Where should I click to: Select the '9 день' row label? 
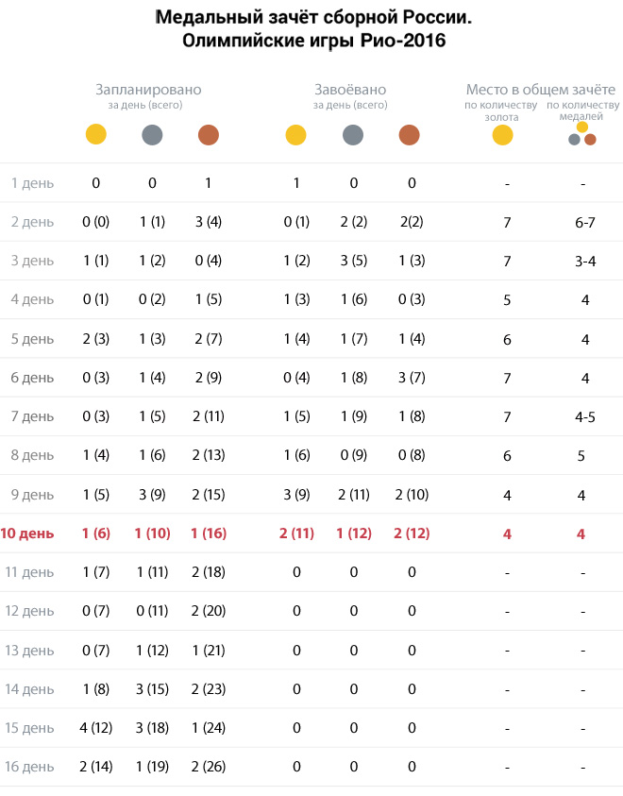(32, 495)
